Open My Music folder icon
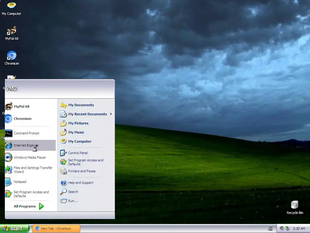This screenshot has height=233, width=310. (64, 132)
